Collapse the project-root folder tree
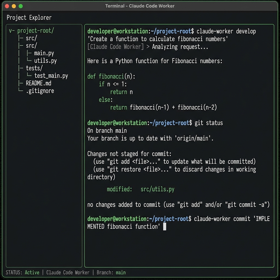 [11, 31]
